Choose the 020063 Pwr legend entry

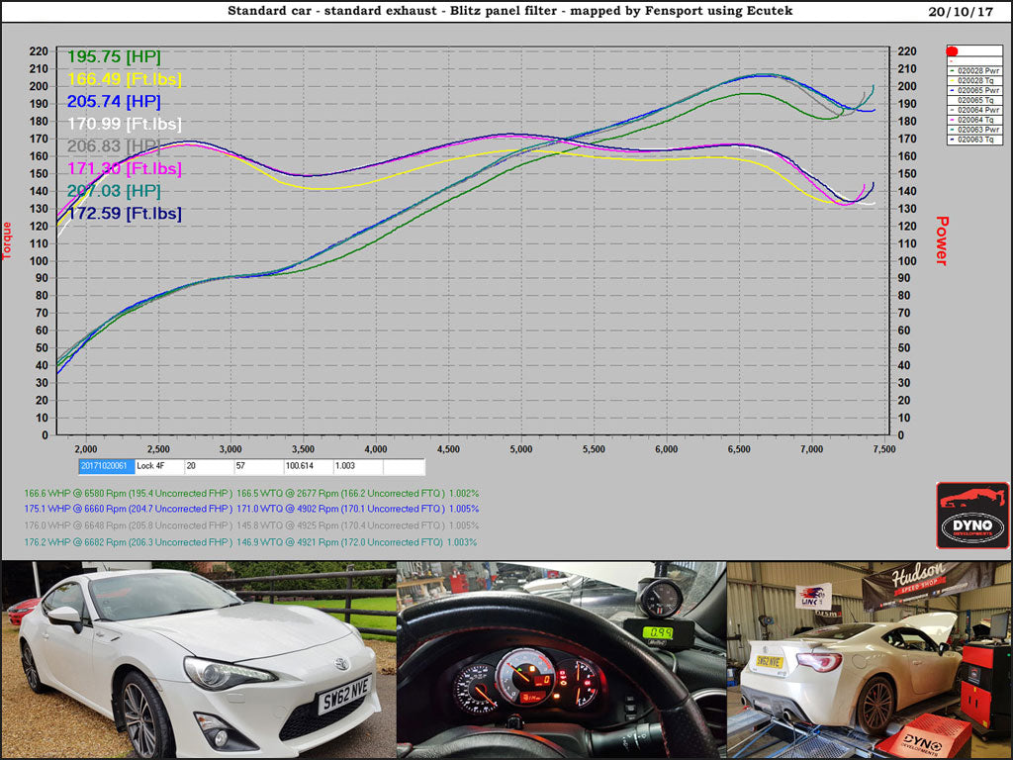978,130
